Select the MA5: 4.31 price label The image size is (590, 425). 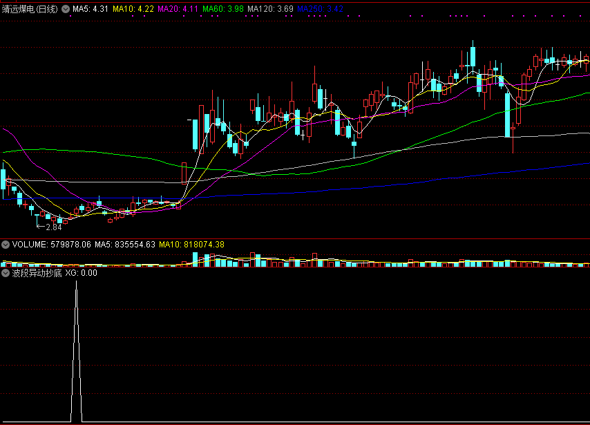[x=91, y=9]
